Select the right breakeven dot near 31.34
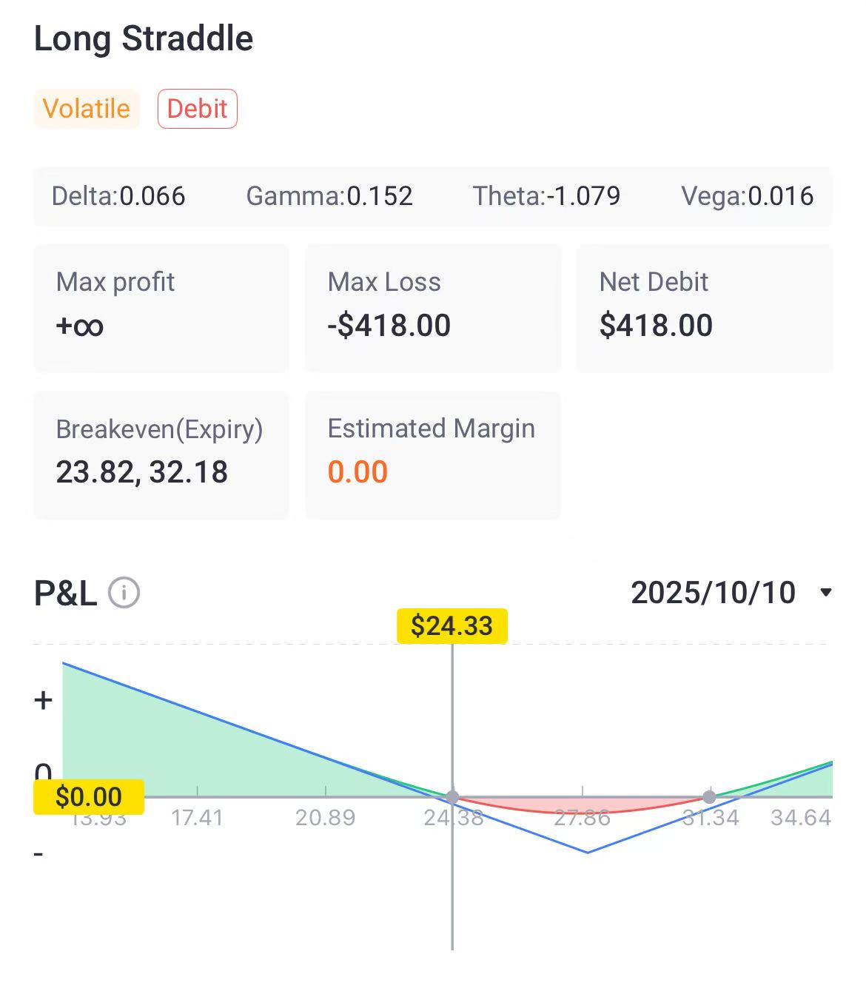The image size is (866, 988). 709,797
